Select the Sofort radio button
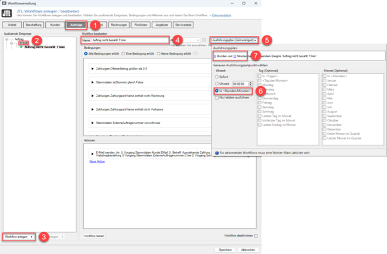Viewport: 387px width, 254px height. click(x=217, y=77)
